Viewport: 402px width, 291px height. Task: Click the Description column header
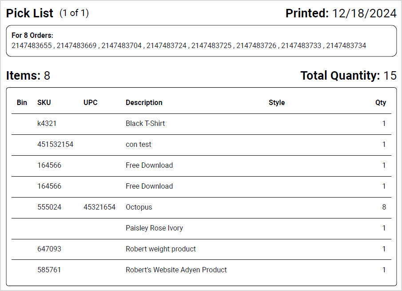[x=144, y=102]
